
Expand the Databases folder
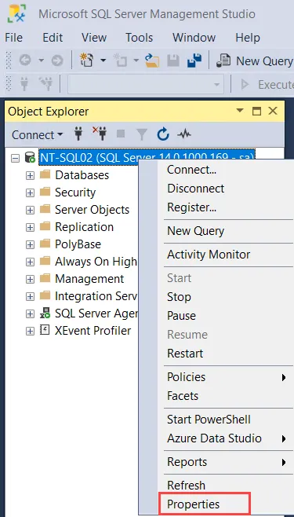pyautogui.click(x=30, y=175)
